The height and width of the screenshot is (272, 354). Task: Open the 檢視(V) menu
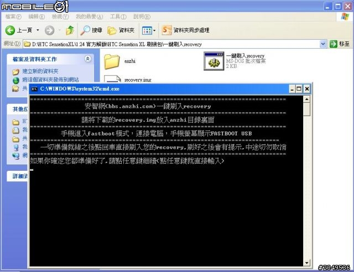point(60,17)
